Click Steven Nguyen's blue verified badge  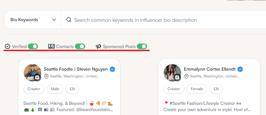pyautogui.click(x=112, y=69)
